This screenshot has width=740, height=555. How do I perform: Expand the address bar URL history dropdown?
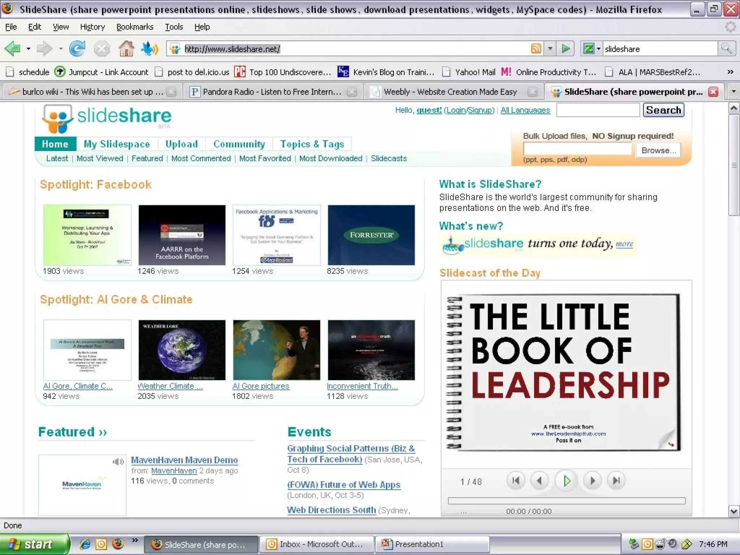(550, 48)
